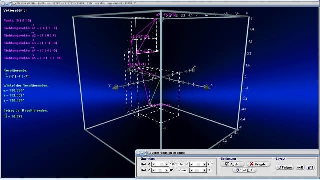
Task: Increase Rot. Z with right arrow
Action: (x=204, y=164)
